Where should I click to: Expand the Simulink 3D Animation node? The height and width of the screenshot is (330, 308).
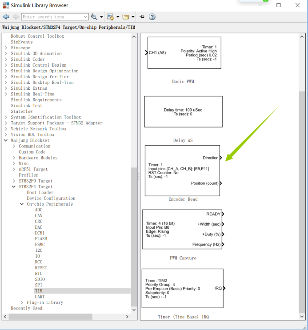(6, 53)
